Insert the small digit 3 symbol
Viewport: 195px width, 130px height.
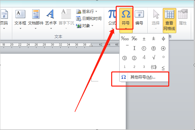pyautogui.click(x=144, y=67)
